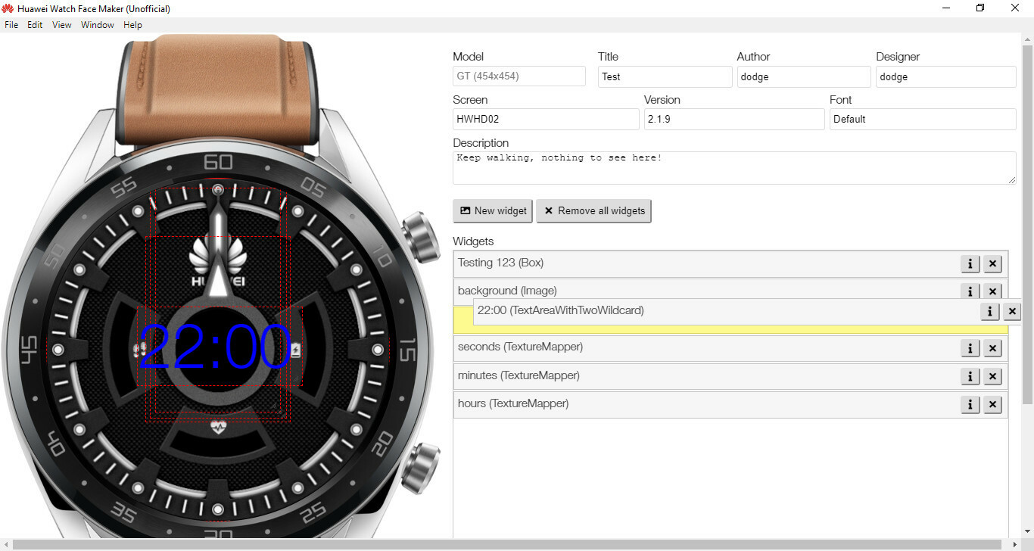Remove the minutes (TextureMapper) widget
Screen dimensions: 1034x551
[993, 376]
